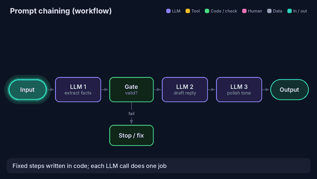Click the "Code / check" legend label
Viewport: 317px width, 179px height.
[224, 11]
